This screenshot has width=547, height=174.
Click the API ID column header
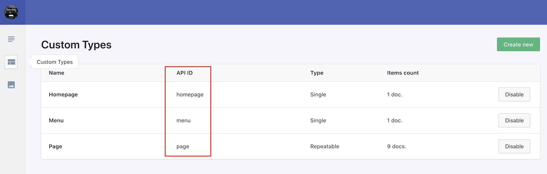pos(184,73)
